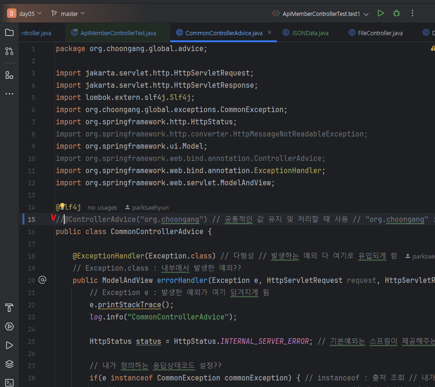Click the "no usages" hint above line 15

(x=102, y=207)
